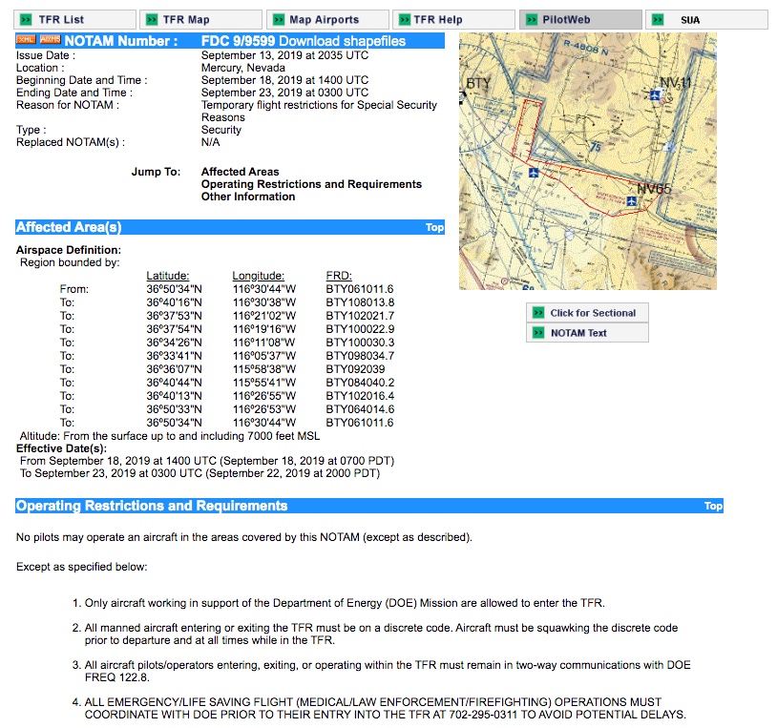Click green arrow icon beside SUA
Screen dimensions: 777x728
click(657, 19)
